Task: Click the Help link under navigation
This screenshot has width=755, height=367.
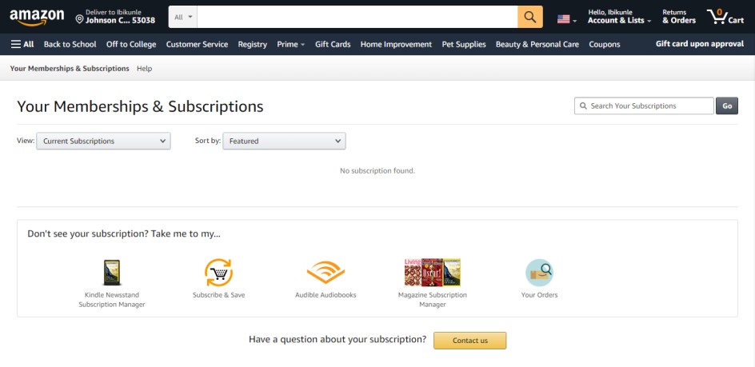Action: pos(145,69)
